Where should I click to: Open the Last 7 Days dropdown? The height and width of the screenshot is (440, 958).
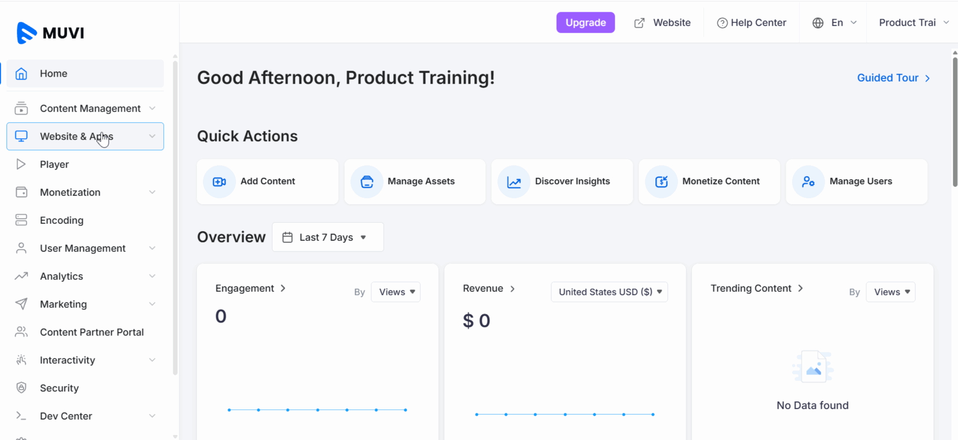(328, 237)
